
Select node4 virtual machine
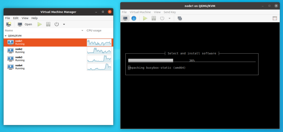click(19, 67)
